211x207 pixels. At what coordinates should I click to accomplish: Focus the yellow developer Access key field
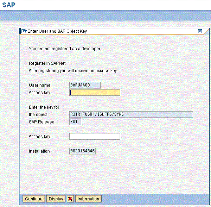[x=95, y=93]
